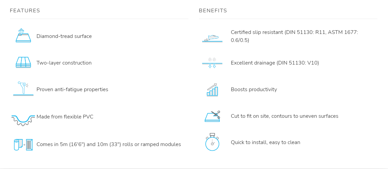Click the productivity bar chart icon
The image size is (388, 169).
212,89
